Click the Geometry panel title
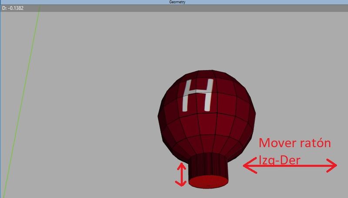 [x=177, y=2]
